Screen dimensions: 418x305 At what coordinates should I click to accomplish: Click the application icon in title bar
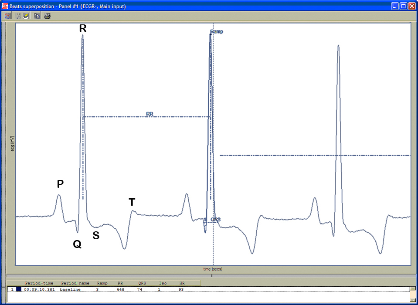5,6
